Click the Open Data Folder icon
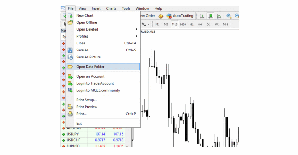Viewport: 298px width, 155px height. click(70, 67)
